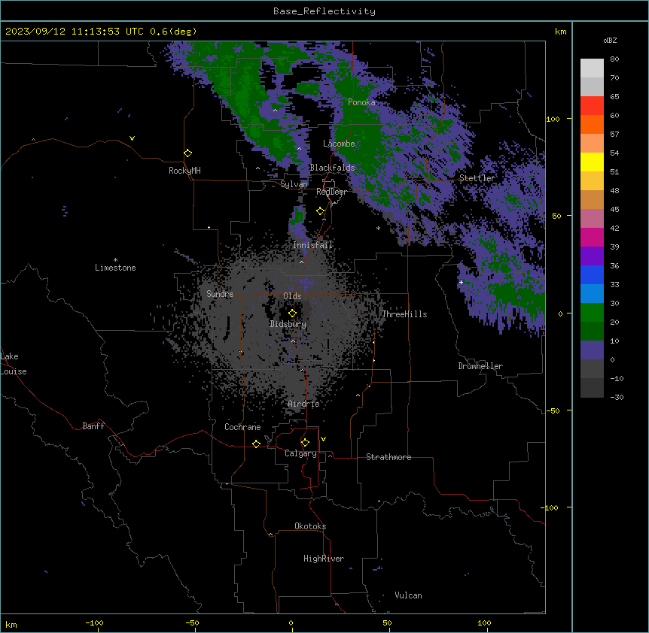Click the yellow diamond marker above RockyMH
649x633 pixels.
[187, 153]
